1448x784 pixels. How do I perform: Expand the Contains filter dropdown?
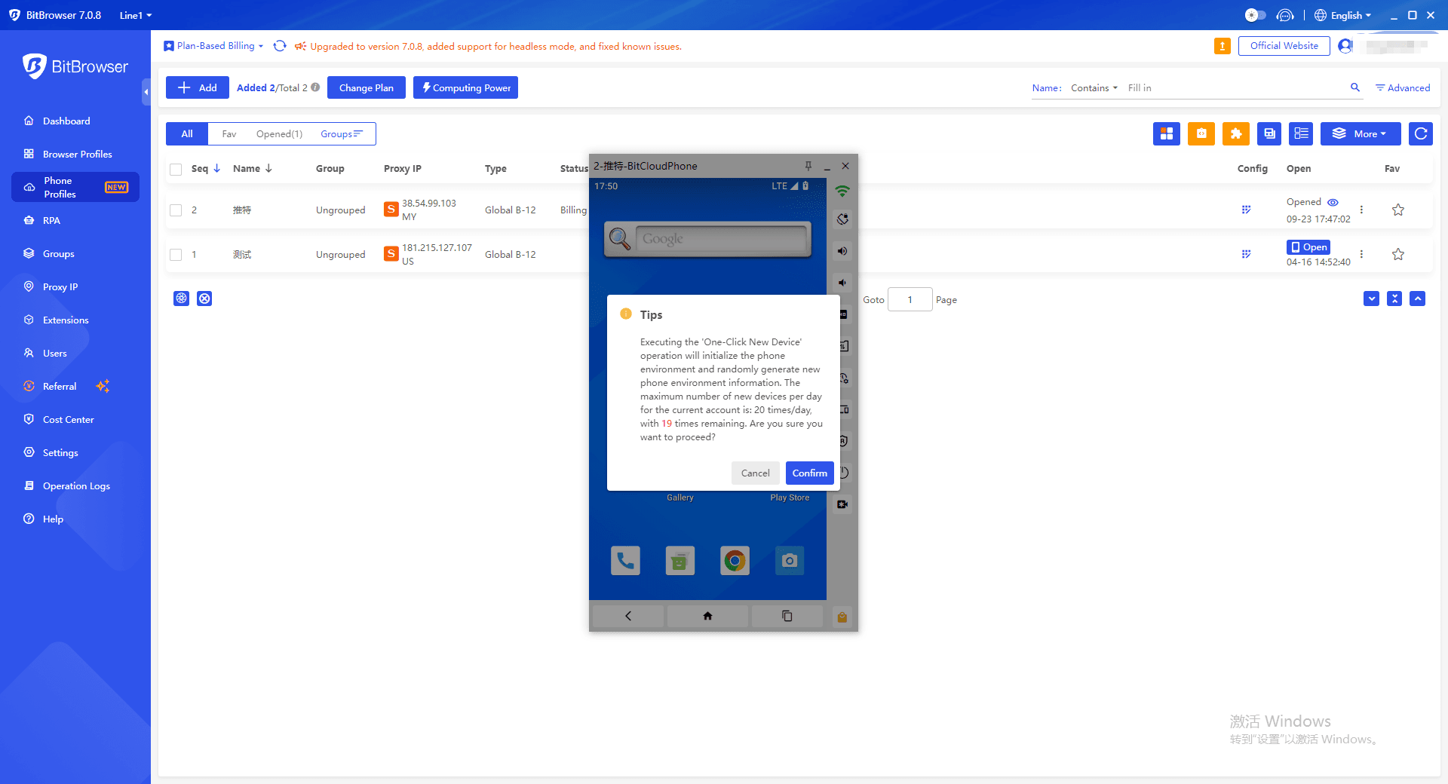tap(1094, 88)
